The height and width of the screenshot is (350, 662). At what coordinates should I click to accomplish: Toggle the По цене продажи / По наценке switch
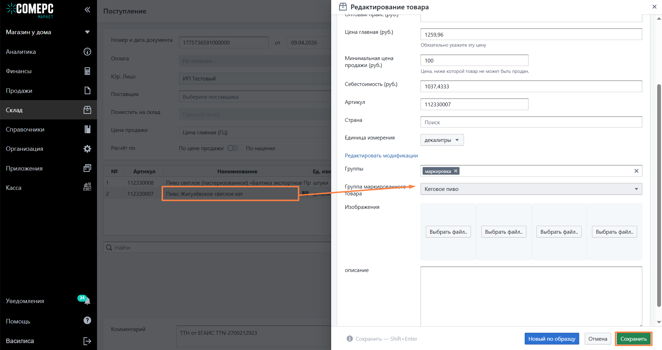point(233,148)
